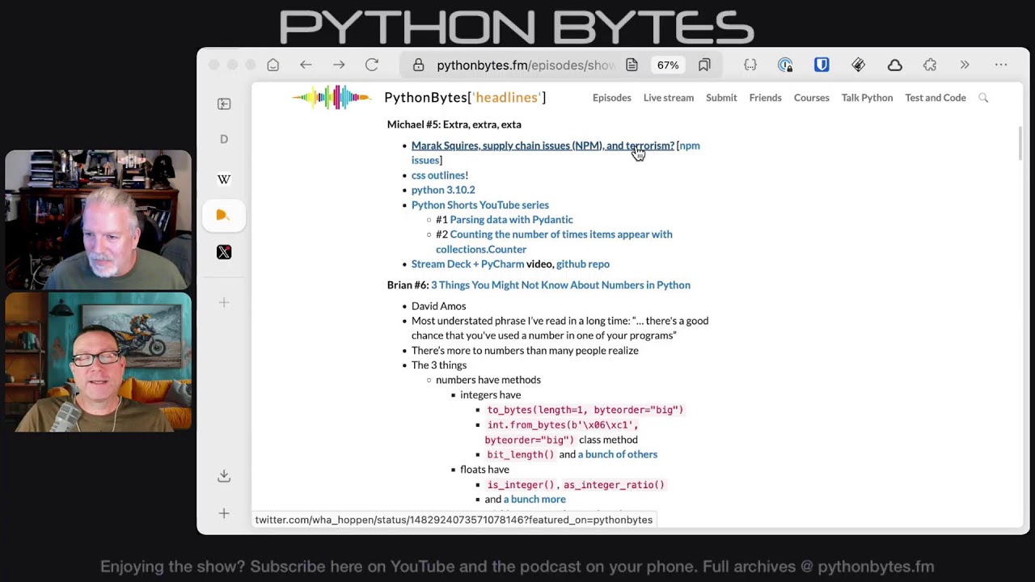Click 'Michael #5: Extra, extra, exta' heading
Screen dimensions: 1035x582
[x=454, y=124]
